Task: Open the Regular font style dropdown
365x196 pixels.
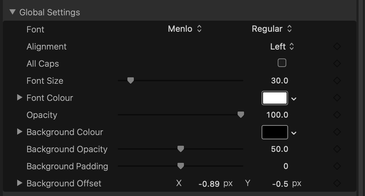Action: (272, 29)
